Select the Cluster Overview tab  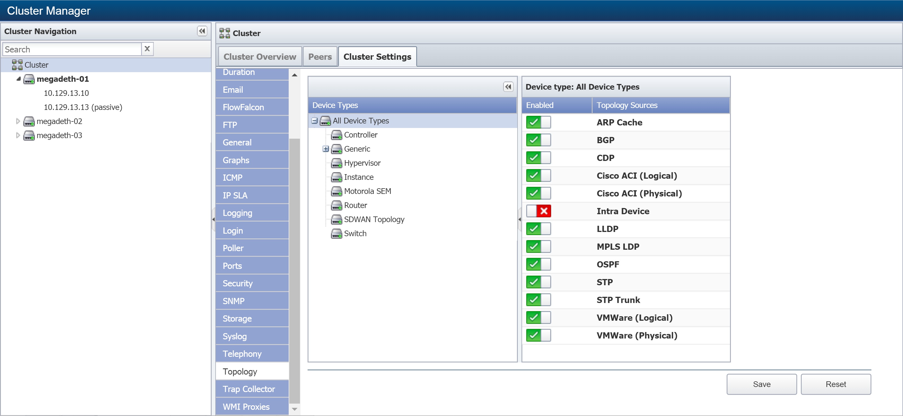pyautogui.click(x=260, y=56)
